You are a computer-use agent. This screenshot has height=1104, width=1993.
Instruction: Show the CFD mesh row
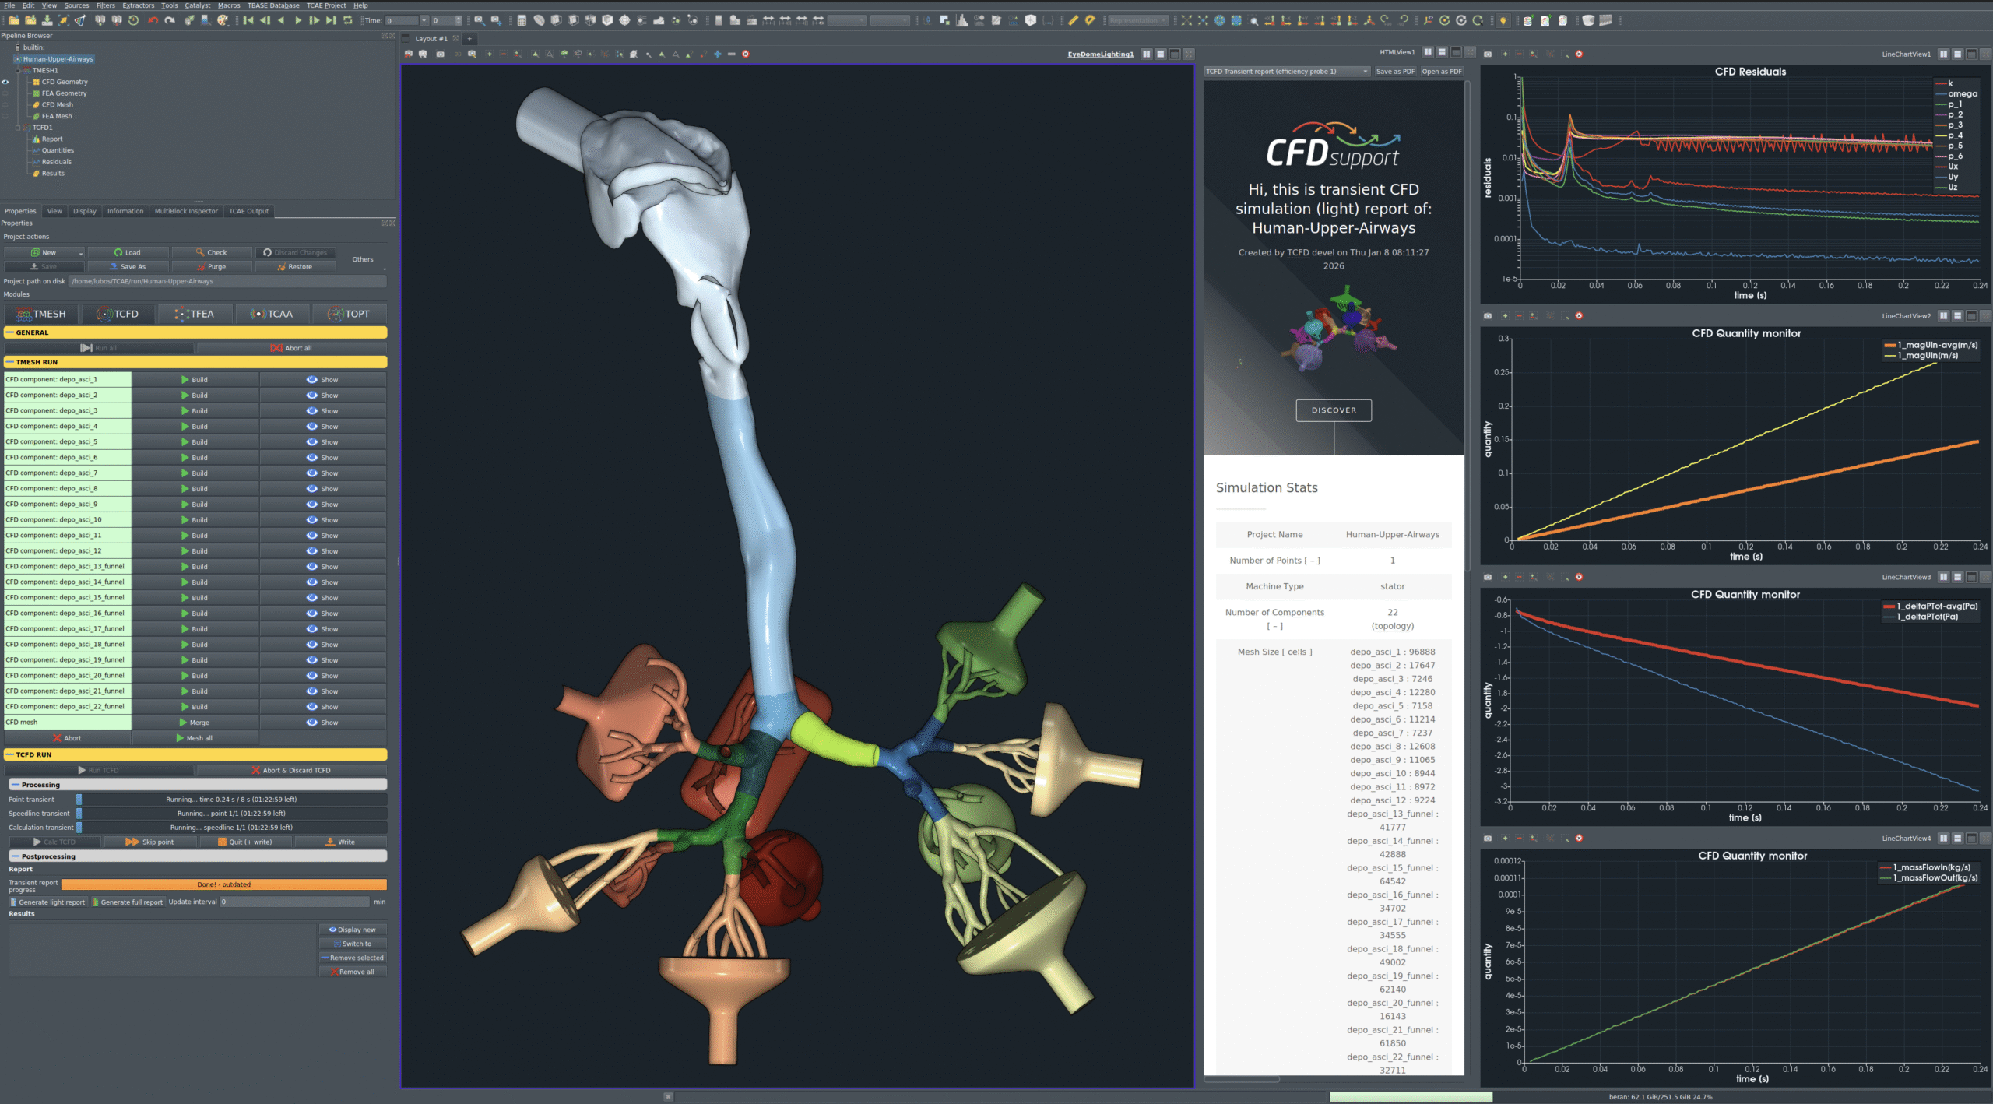[x=322, y=723]
